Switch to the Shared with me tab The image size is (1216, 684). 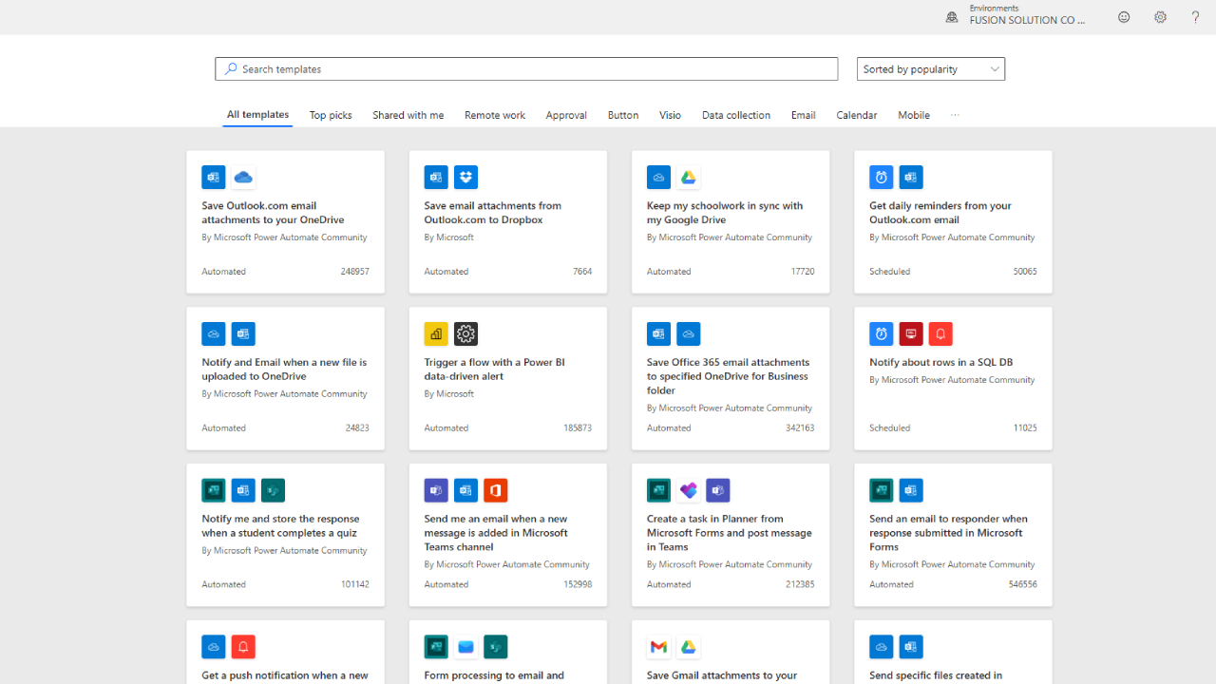tap(408, 115)
